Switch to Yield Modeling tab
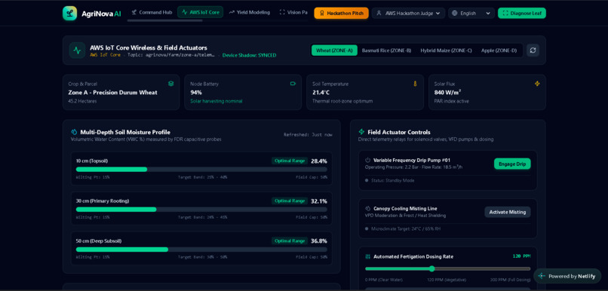608x291 pixels. point(250,12)
